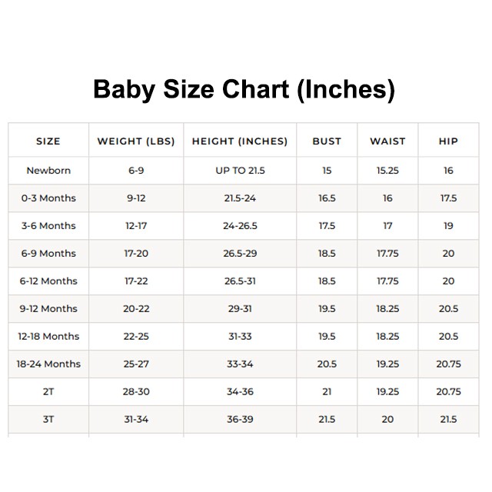Screen dimensions: 492x492
Task: Select the Newborn size row label
Action: (x=48, y=171)
